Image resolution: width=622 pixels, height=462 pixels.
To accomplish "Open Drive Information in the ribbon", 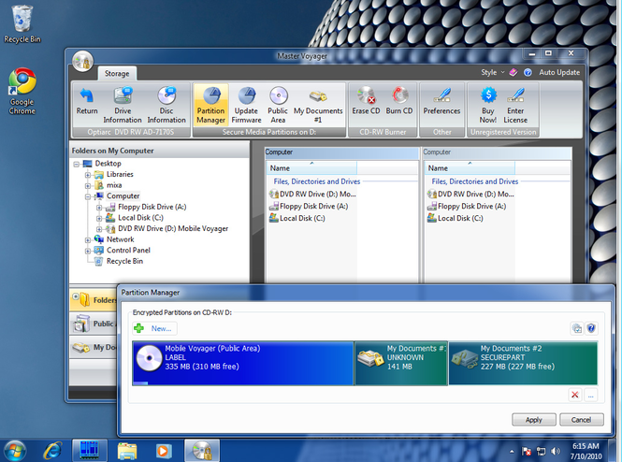I will point(123,105).
